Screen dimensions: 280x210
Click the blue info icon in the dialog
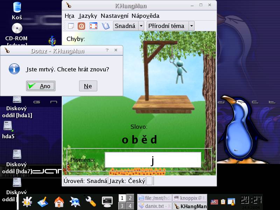[14, 69]
